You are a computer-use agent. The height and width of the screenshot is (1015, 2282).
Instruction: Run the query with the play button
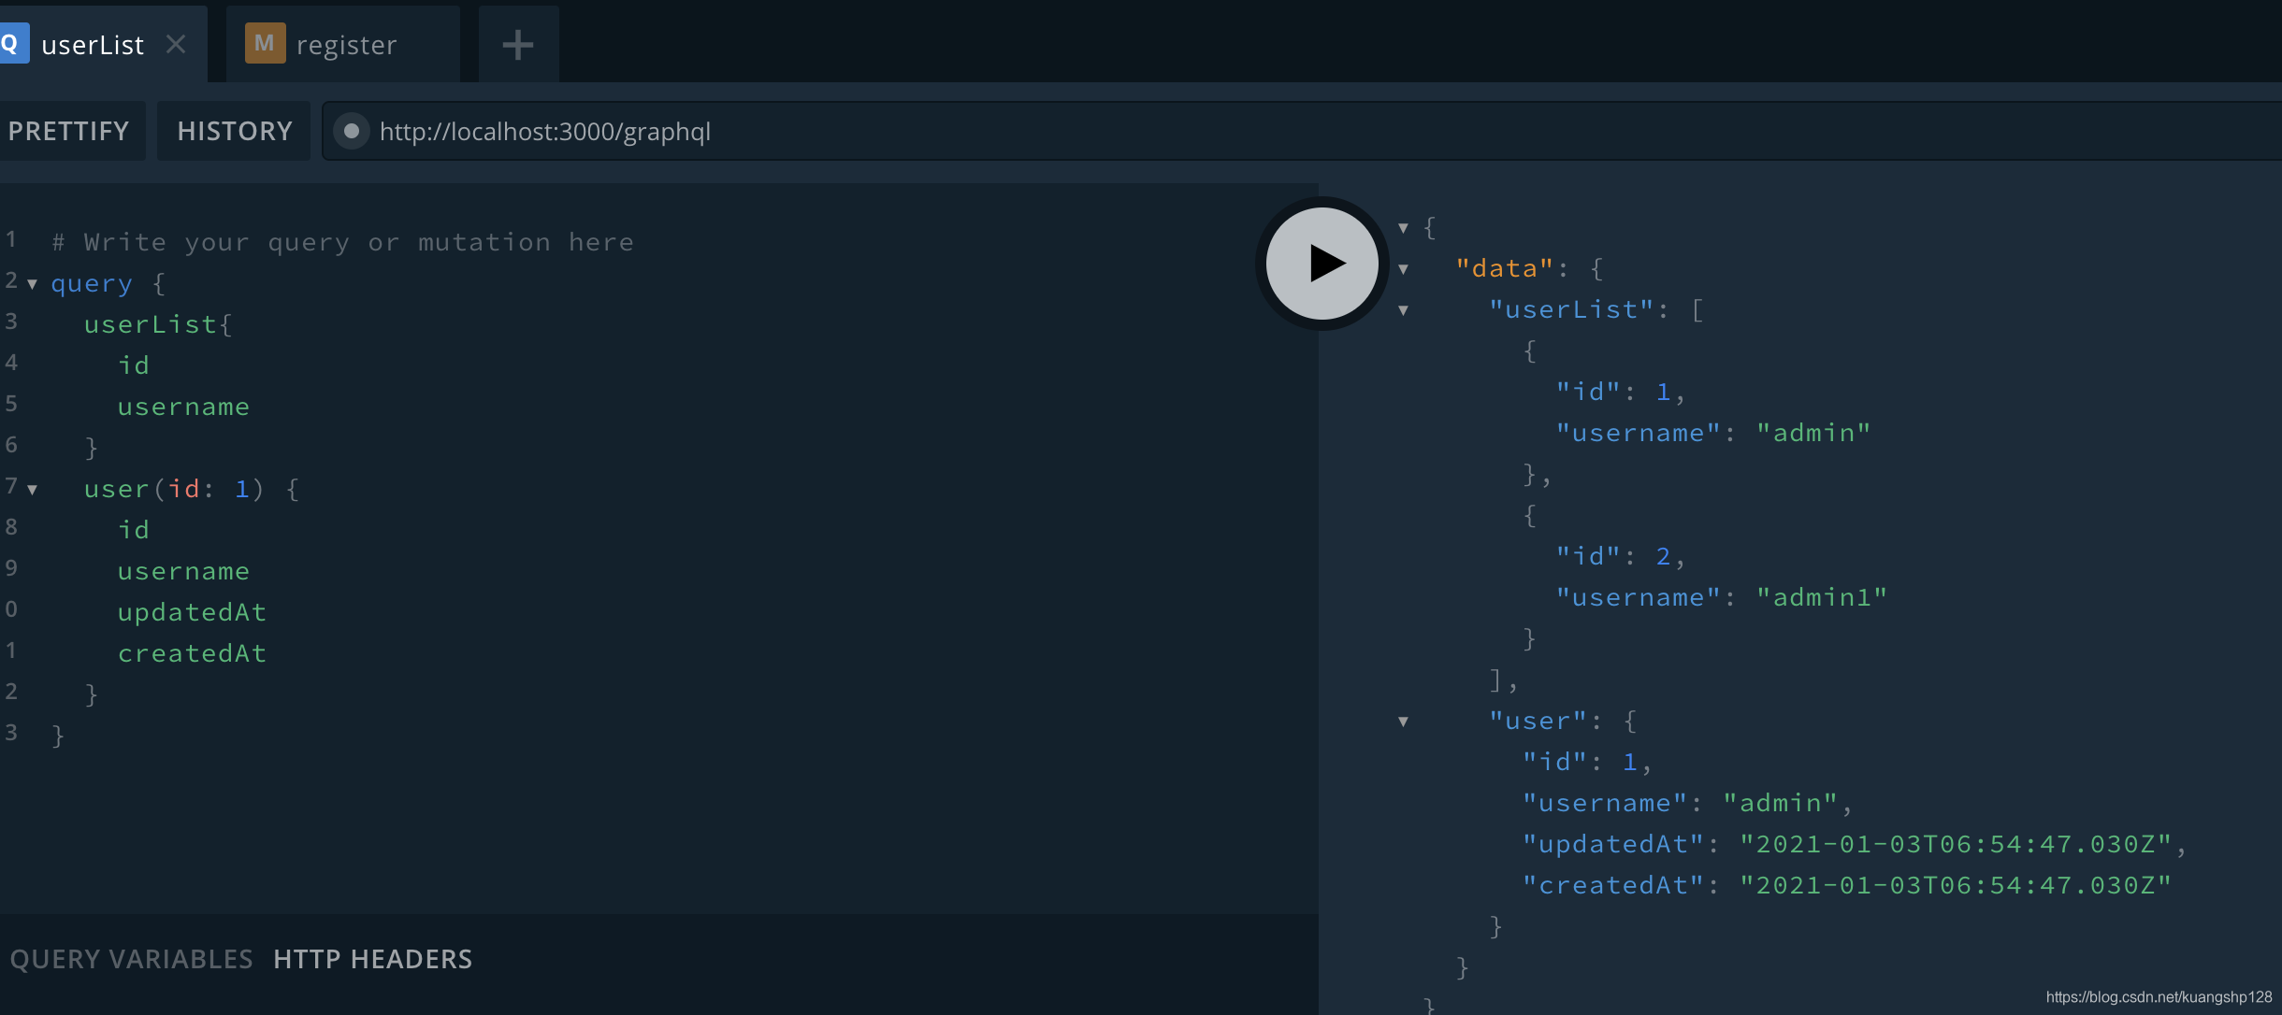coord(1322,264)
